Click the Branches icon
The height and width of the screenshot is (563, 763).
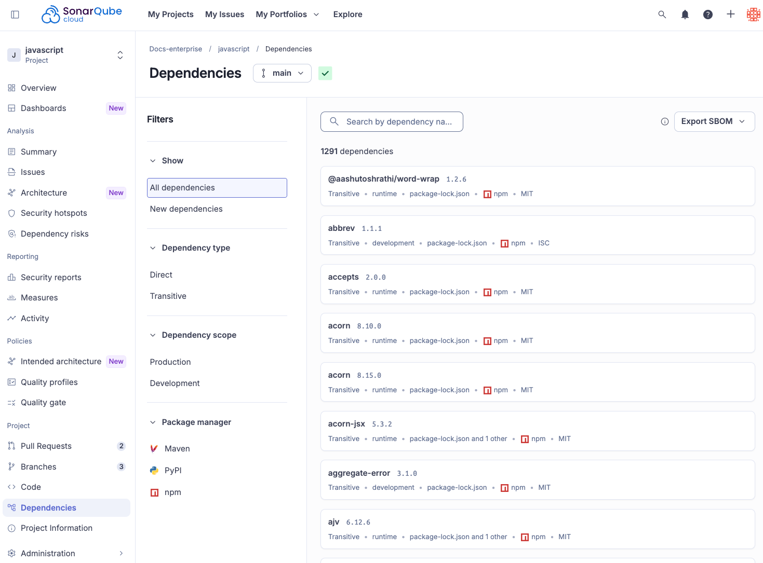[11, 467]
